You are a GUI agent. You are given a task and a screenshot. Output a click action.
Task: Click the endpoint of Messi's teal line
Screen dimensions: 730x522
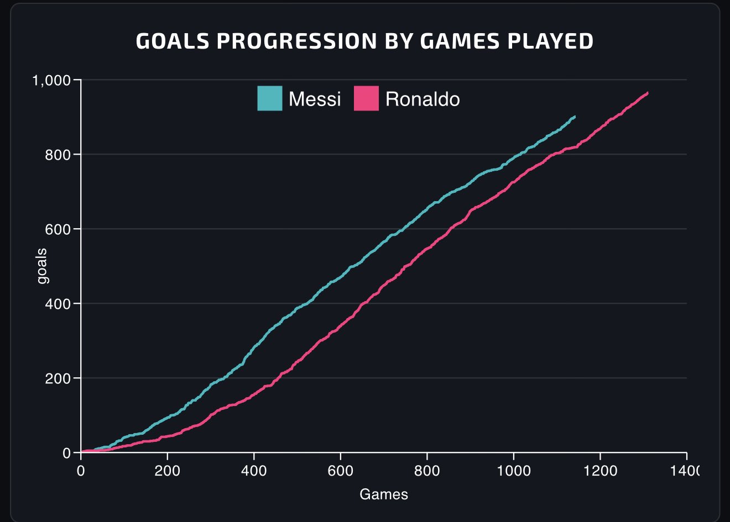tap(575, 117)
